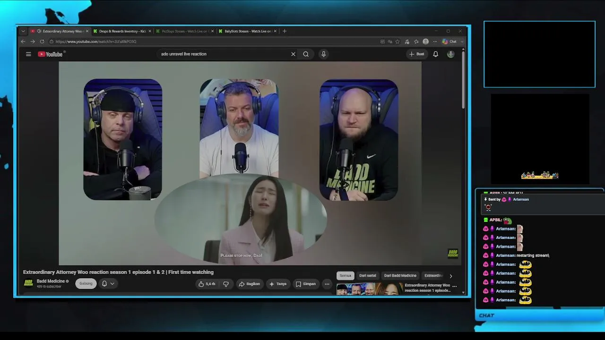Viewport: 605px width, 340px height.
Task: Switch to BallySlots Stream tab
Action: (x=248, y=31)
